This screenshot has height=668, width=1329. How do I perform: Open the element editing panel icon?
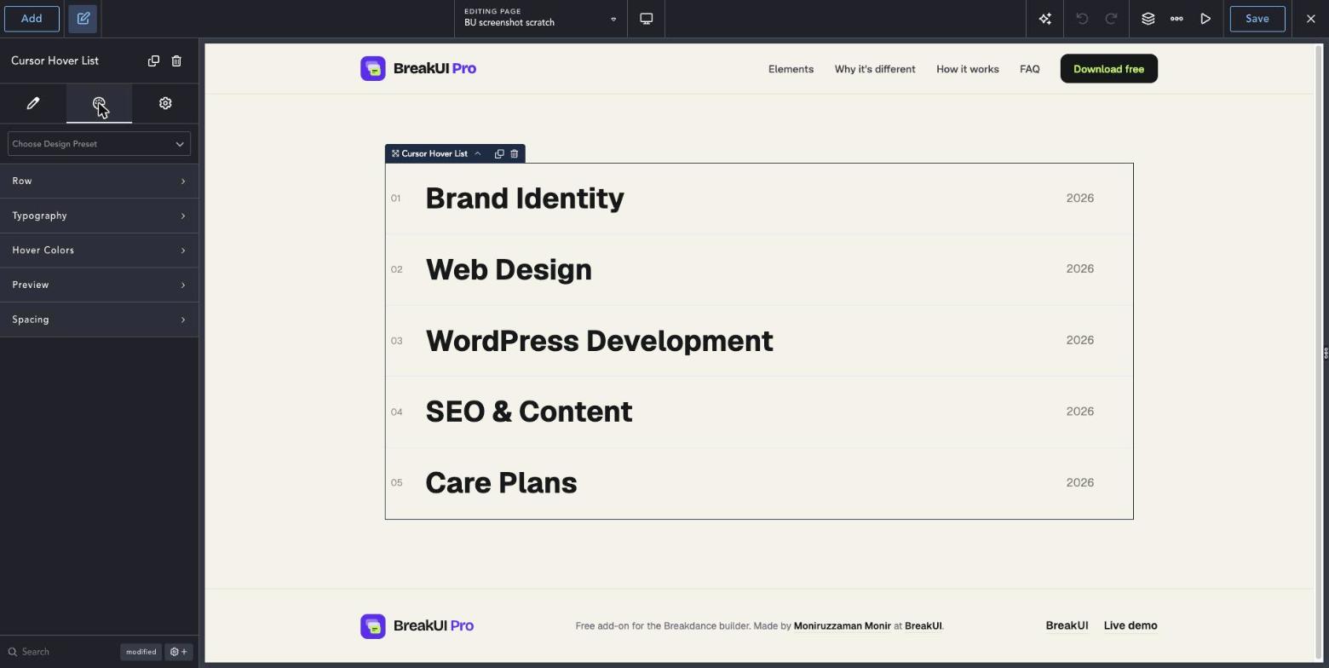pos(83,19)
